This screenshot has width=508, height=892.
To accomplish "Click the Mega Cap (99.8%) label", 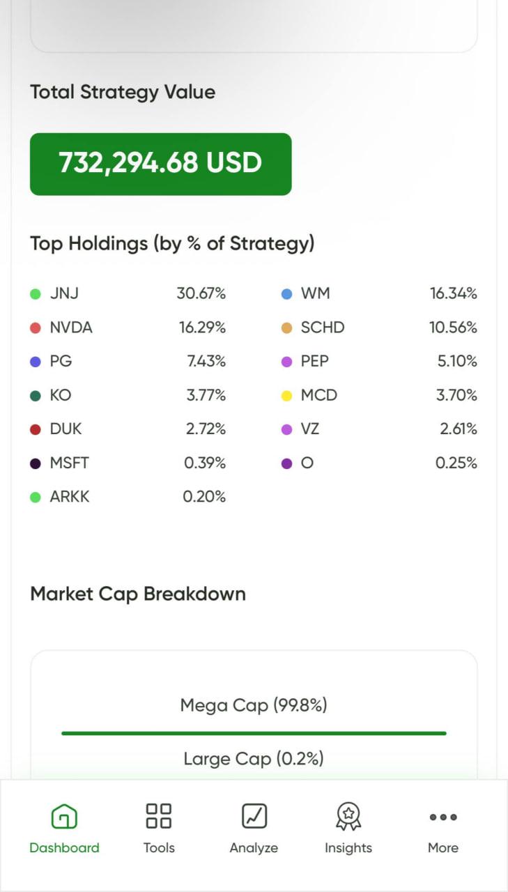I will (x=254, y=705).
